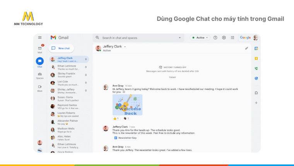The image size is (294, 166).
Task: Click the clapping hands reaction
Action: tap(126, 118)
